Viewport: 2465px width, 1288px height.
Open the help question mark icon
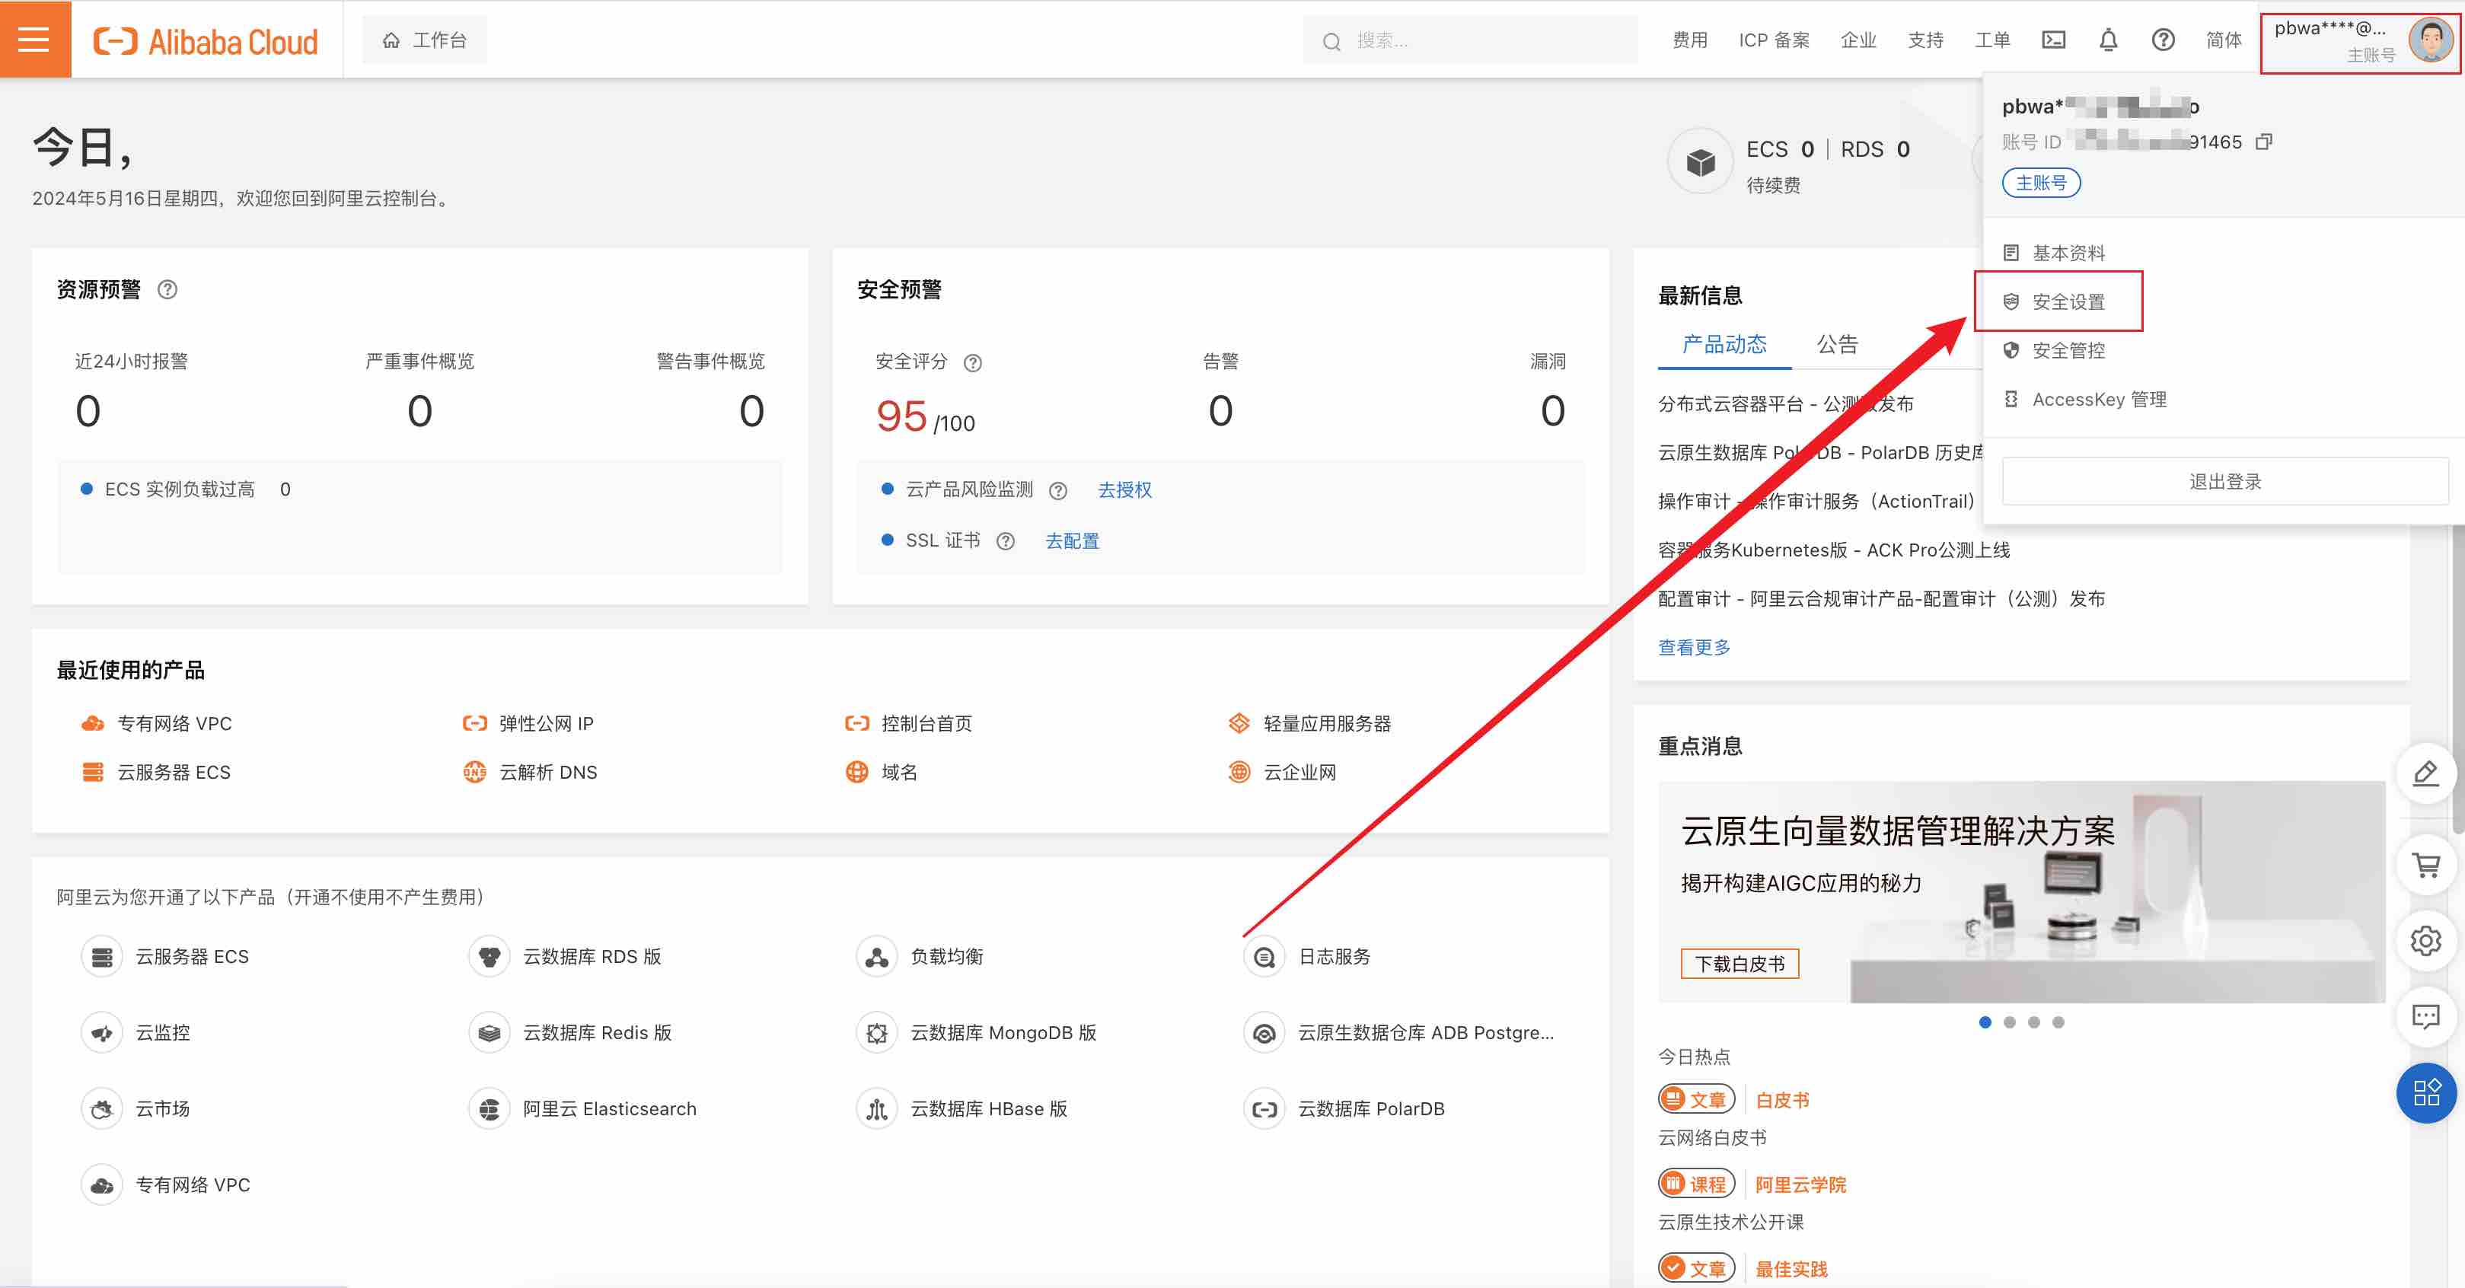click(2163, 40)
